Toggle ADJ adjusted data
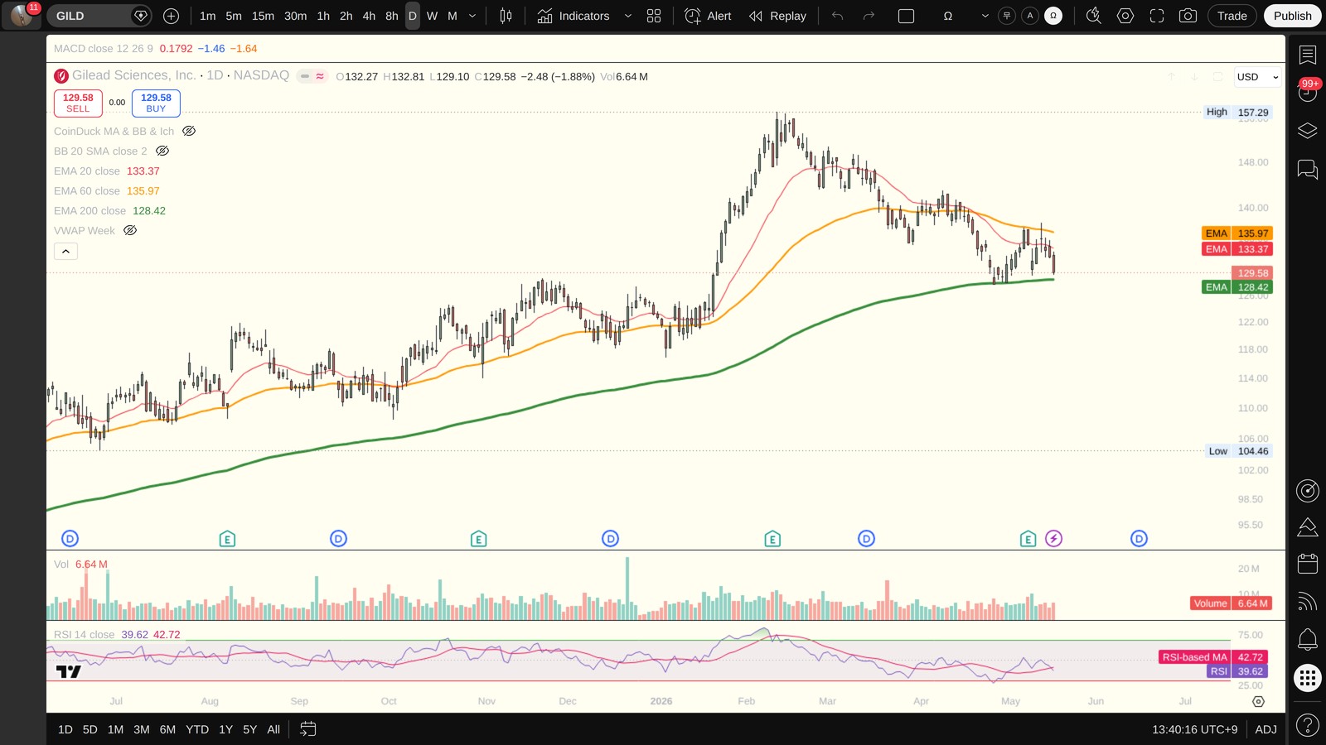Image resolution: width=1326 pixels, height=745 pixels. (1266, 729)
